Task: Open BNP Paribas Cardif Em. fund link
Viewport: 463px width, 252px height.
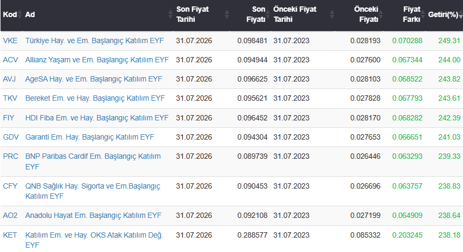Action: click(x=93, y=161)
